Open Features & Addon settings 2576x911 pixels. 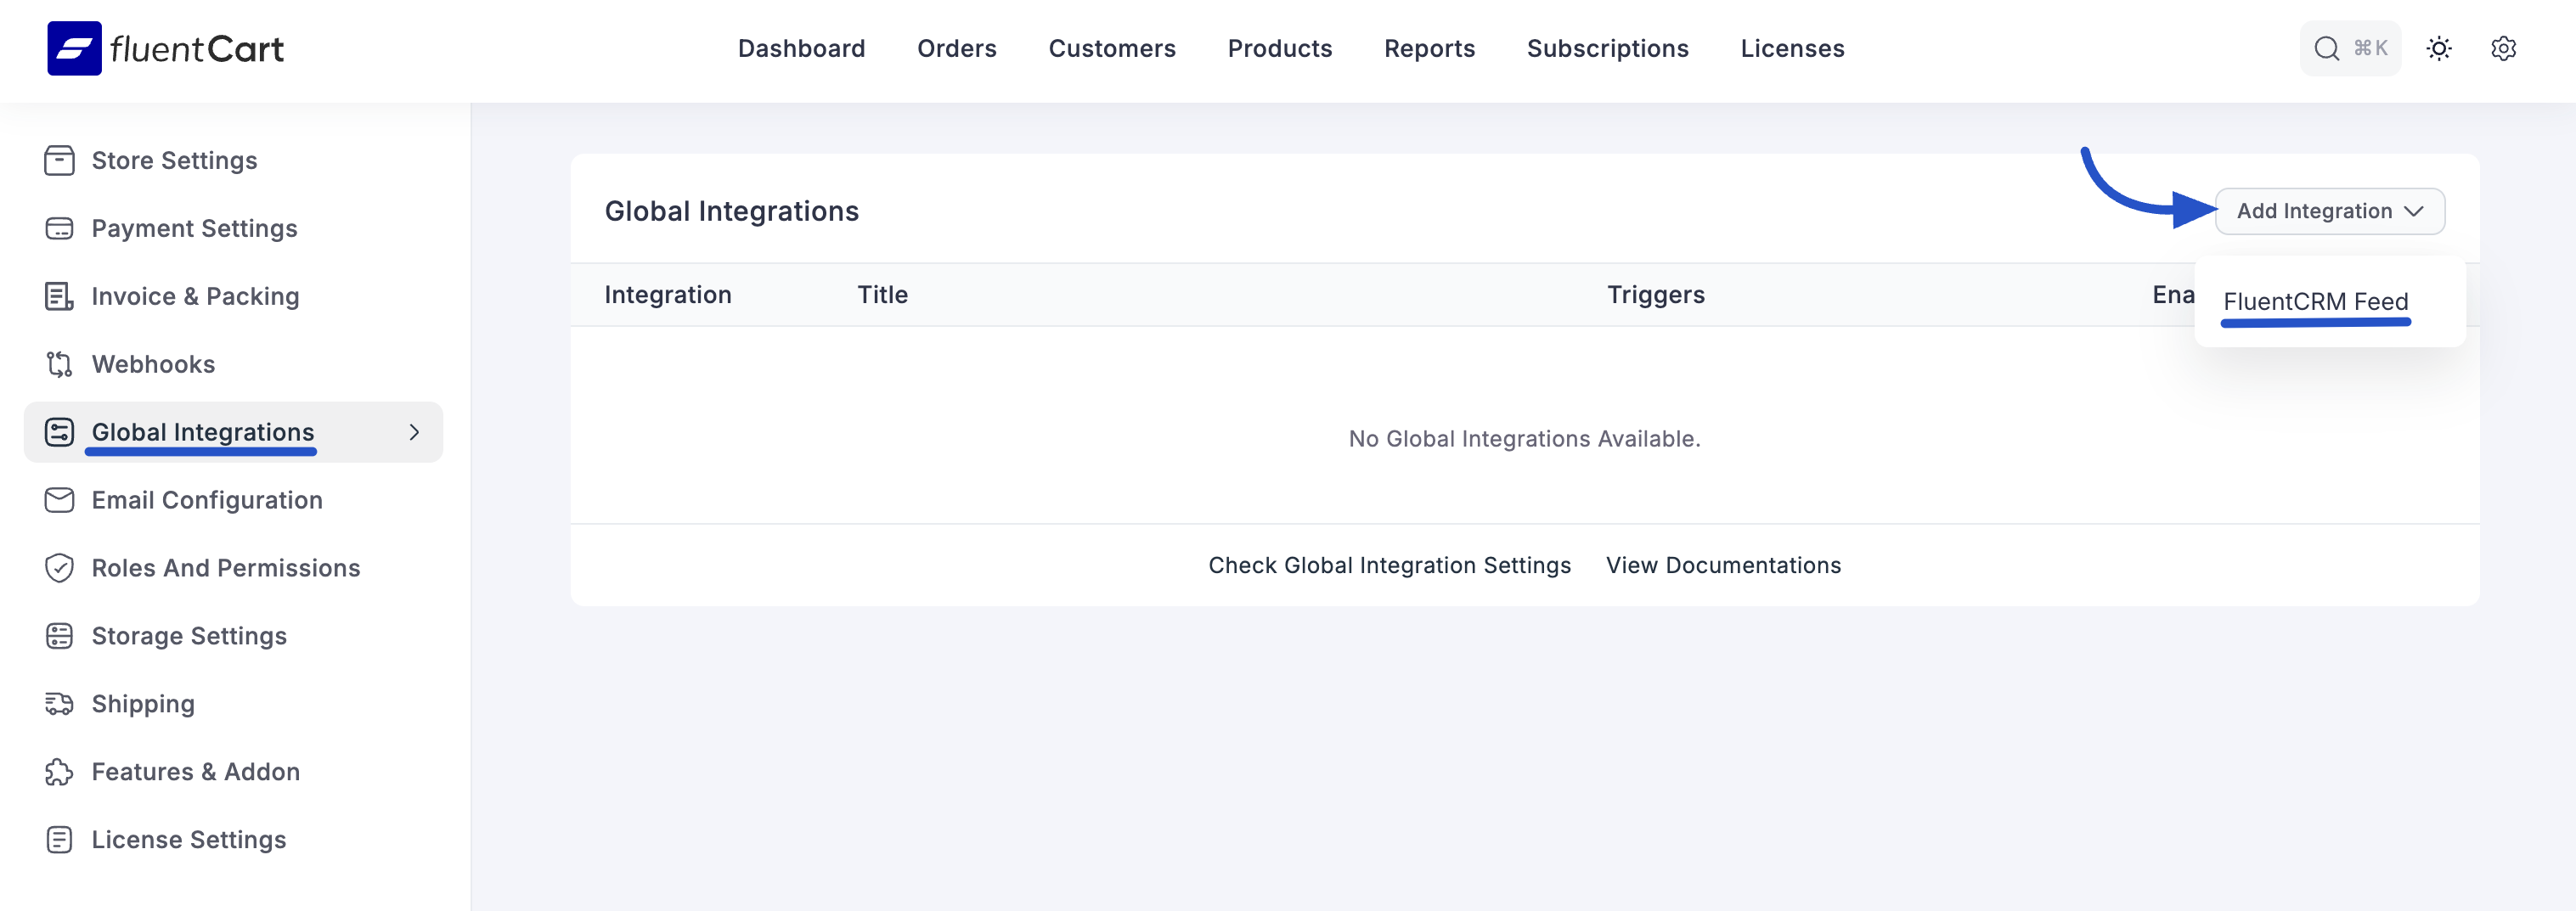[x=195, y=772]
